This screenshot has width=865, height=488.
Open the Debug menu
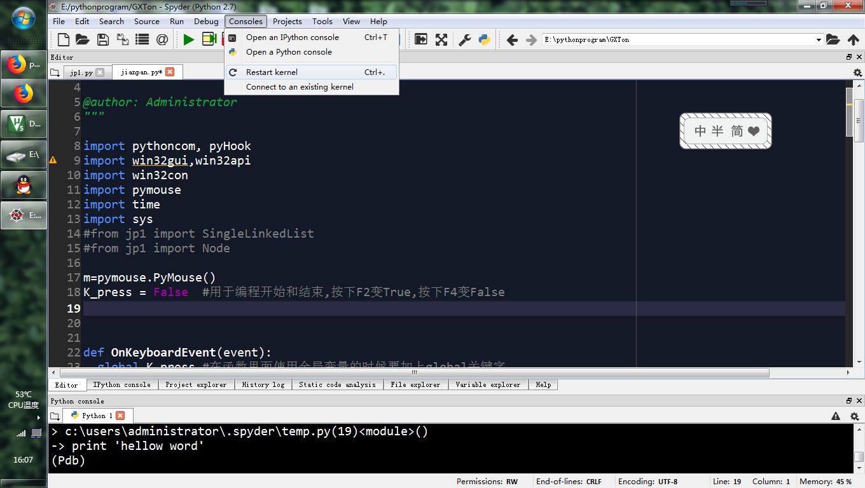coord(206,21)
